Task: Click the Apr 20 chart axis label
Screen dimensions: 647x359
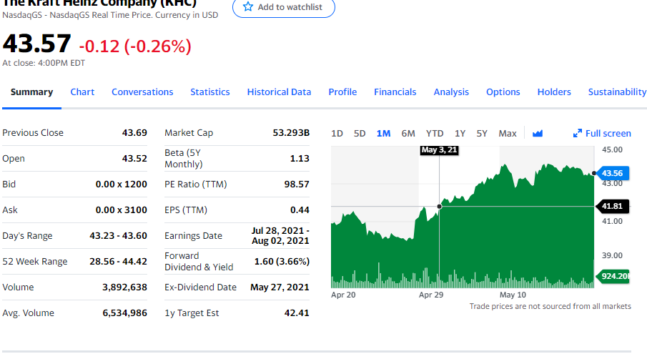Action: click(x=343, y=295)
